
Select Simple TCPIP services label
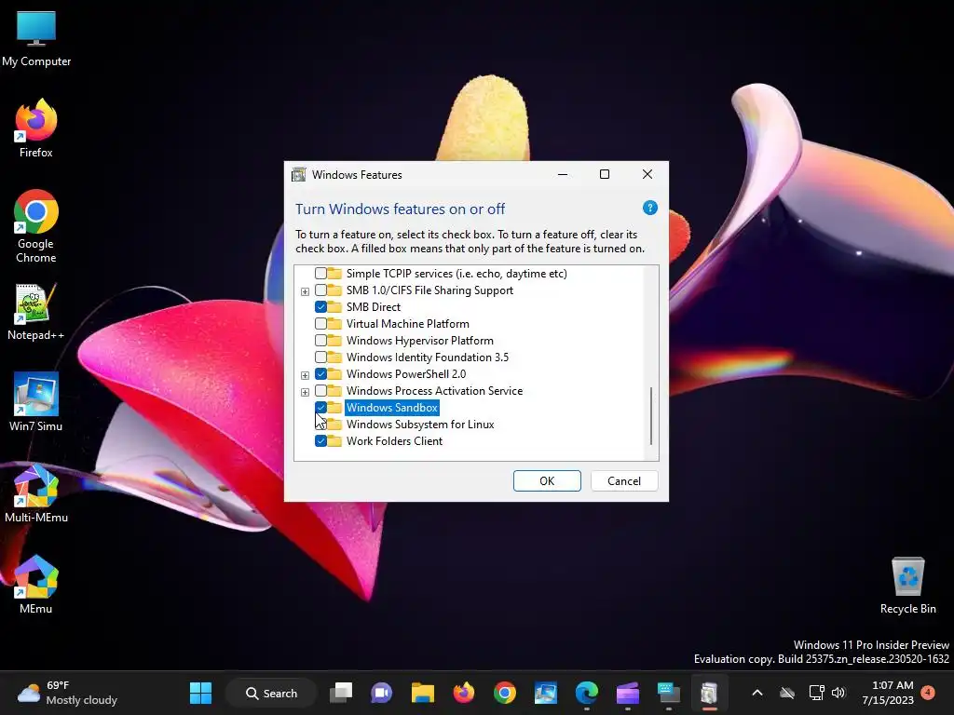coord(457,274)
